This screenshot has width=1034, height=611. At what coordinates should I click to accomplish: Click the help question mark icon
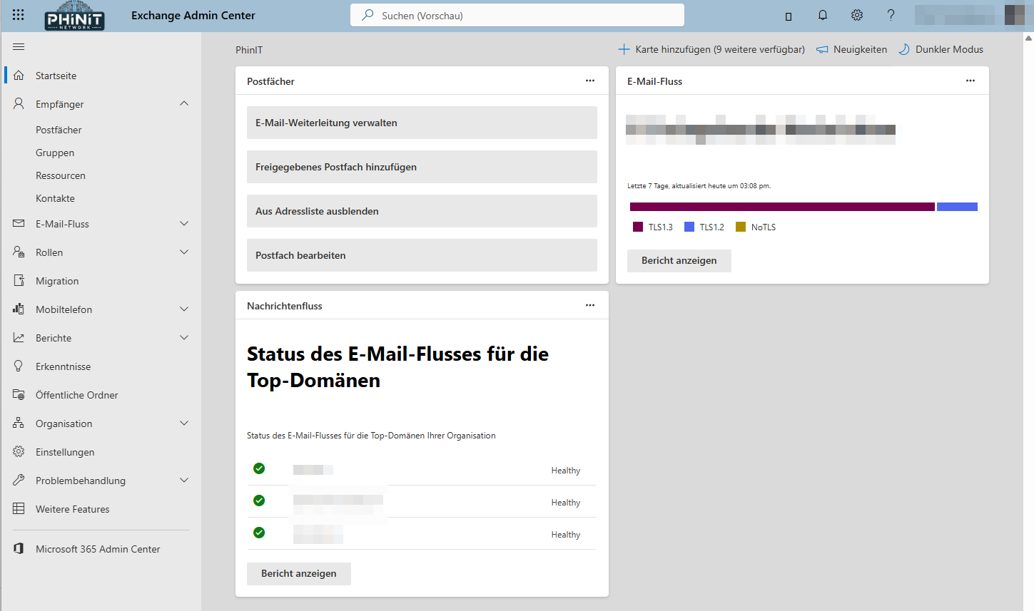pyautogui.click(x=891, y=15)
